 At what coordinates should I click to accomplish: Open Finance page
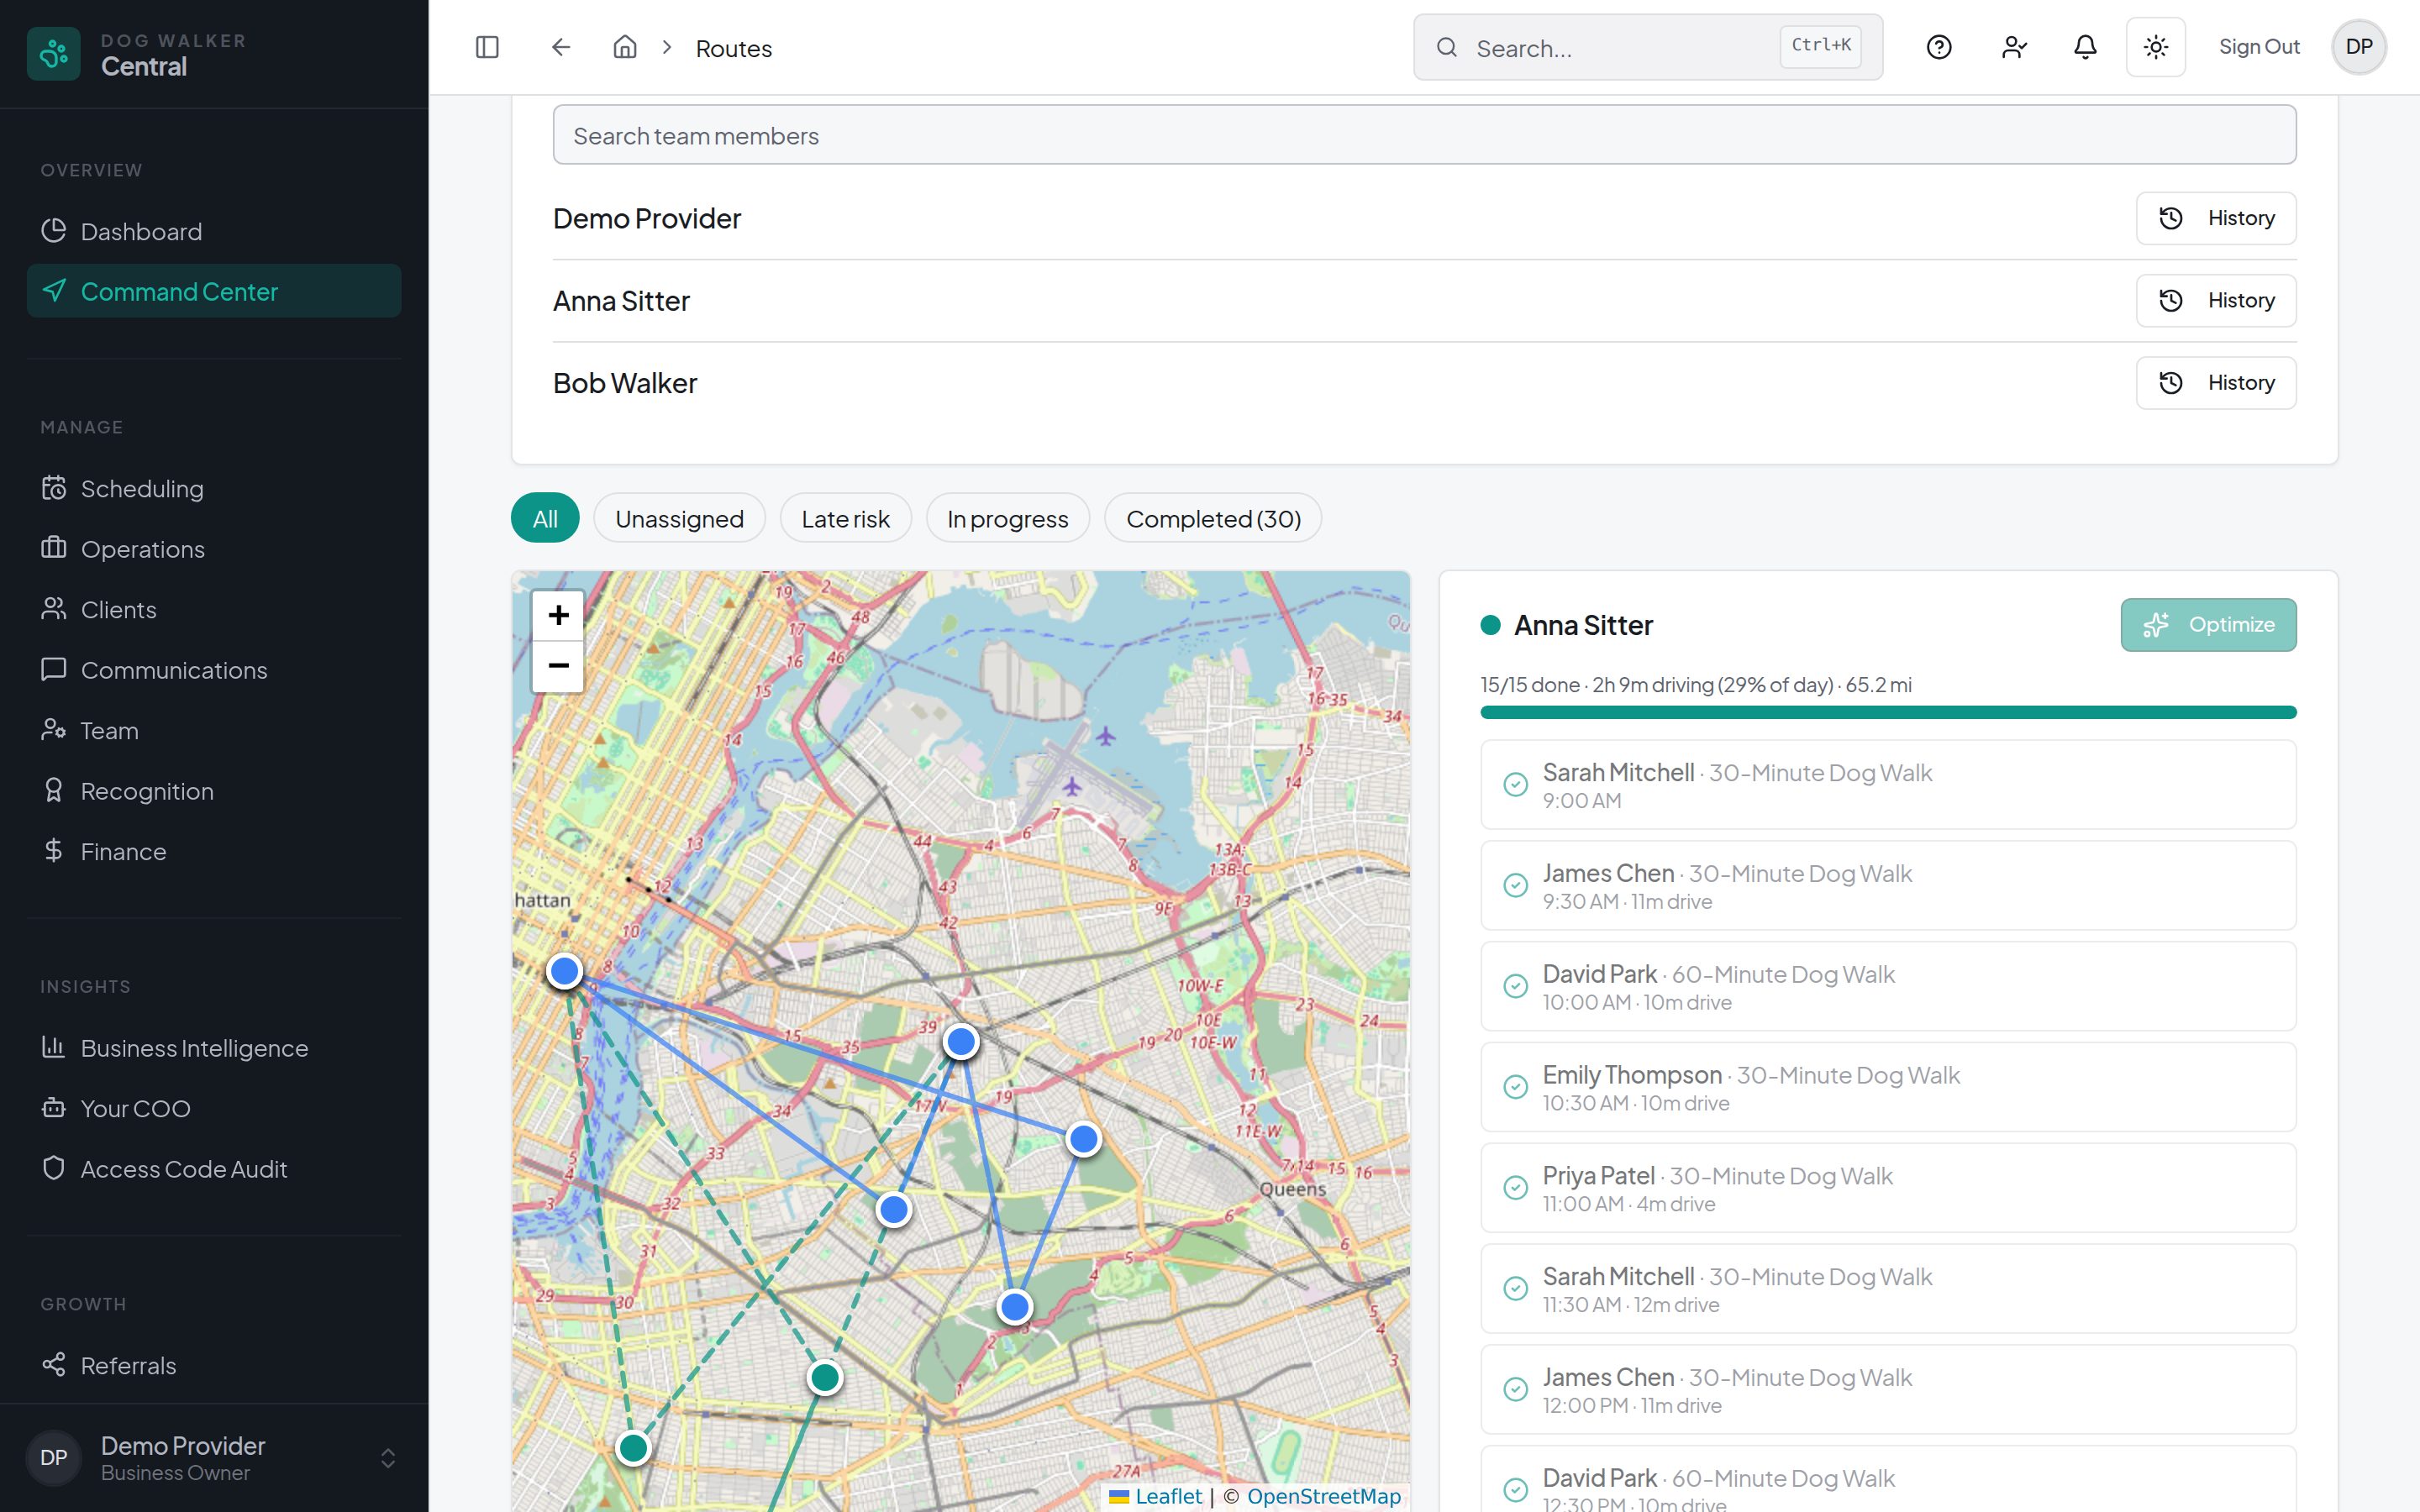(x=214, y=851)
